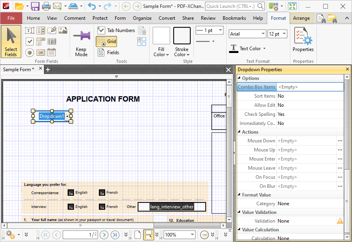
Task: Click the Scan icon
Action: [73, 6]
